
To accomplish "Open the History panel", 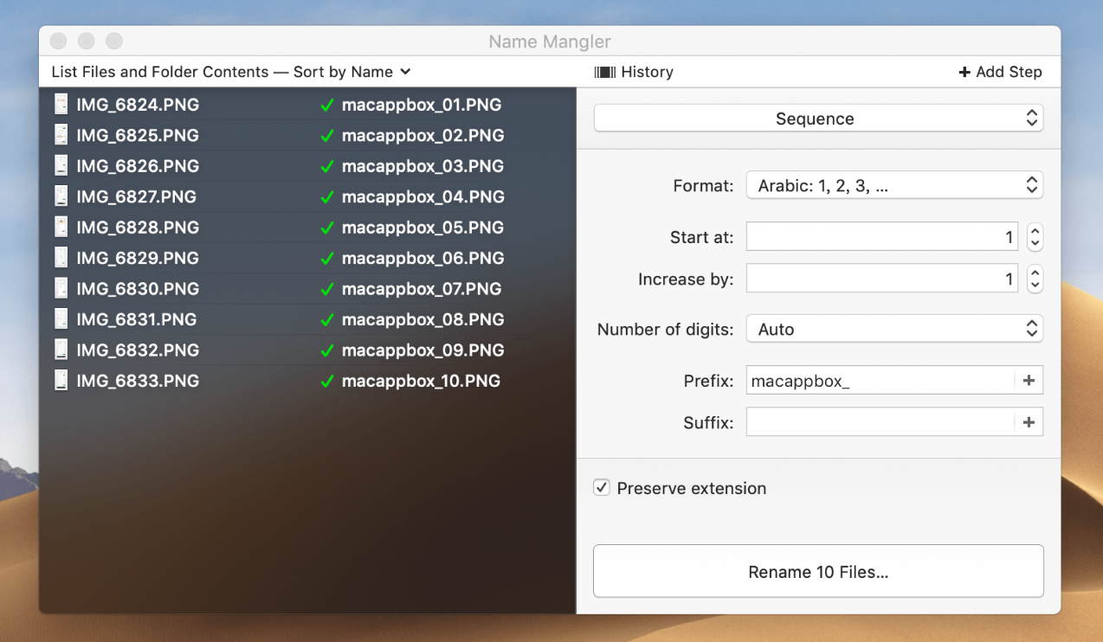I will pos(634,72).
